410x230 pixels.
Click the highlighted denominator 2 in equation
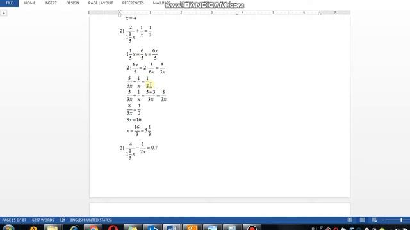click(147, 85)
